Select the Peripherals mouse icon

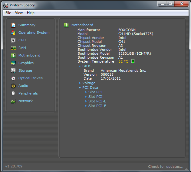click(13, 94)
